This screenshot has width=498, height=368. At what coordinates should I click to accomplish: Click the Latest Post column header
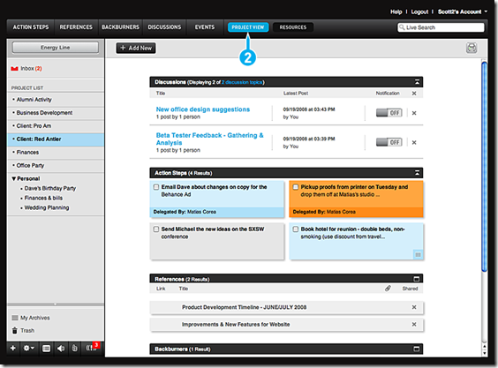coord(296,94)
